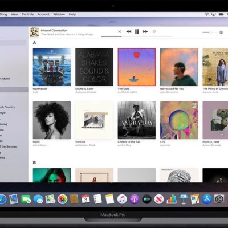Open the HERE album cover by Alicia Keys
The image size is (228, 228).
pyautogui.click(x=52, y=120)
